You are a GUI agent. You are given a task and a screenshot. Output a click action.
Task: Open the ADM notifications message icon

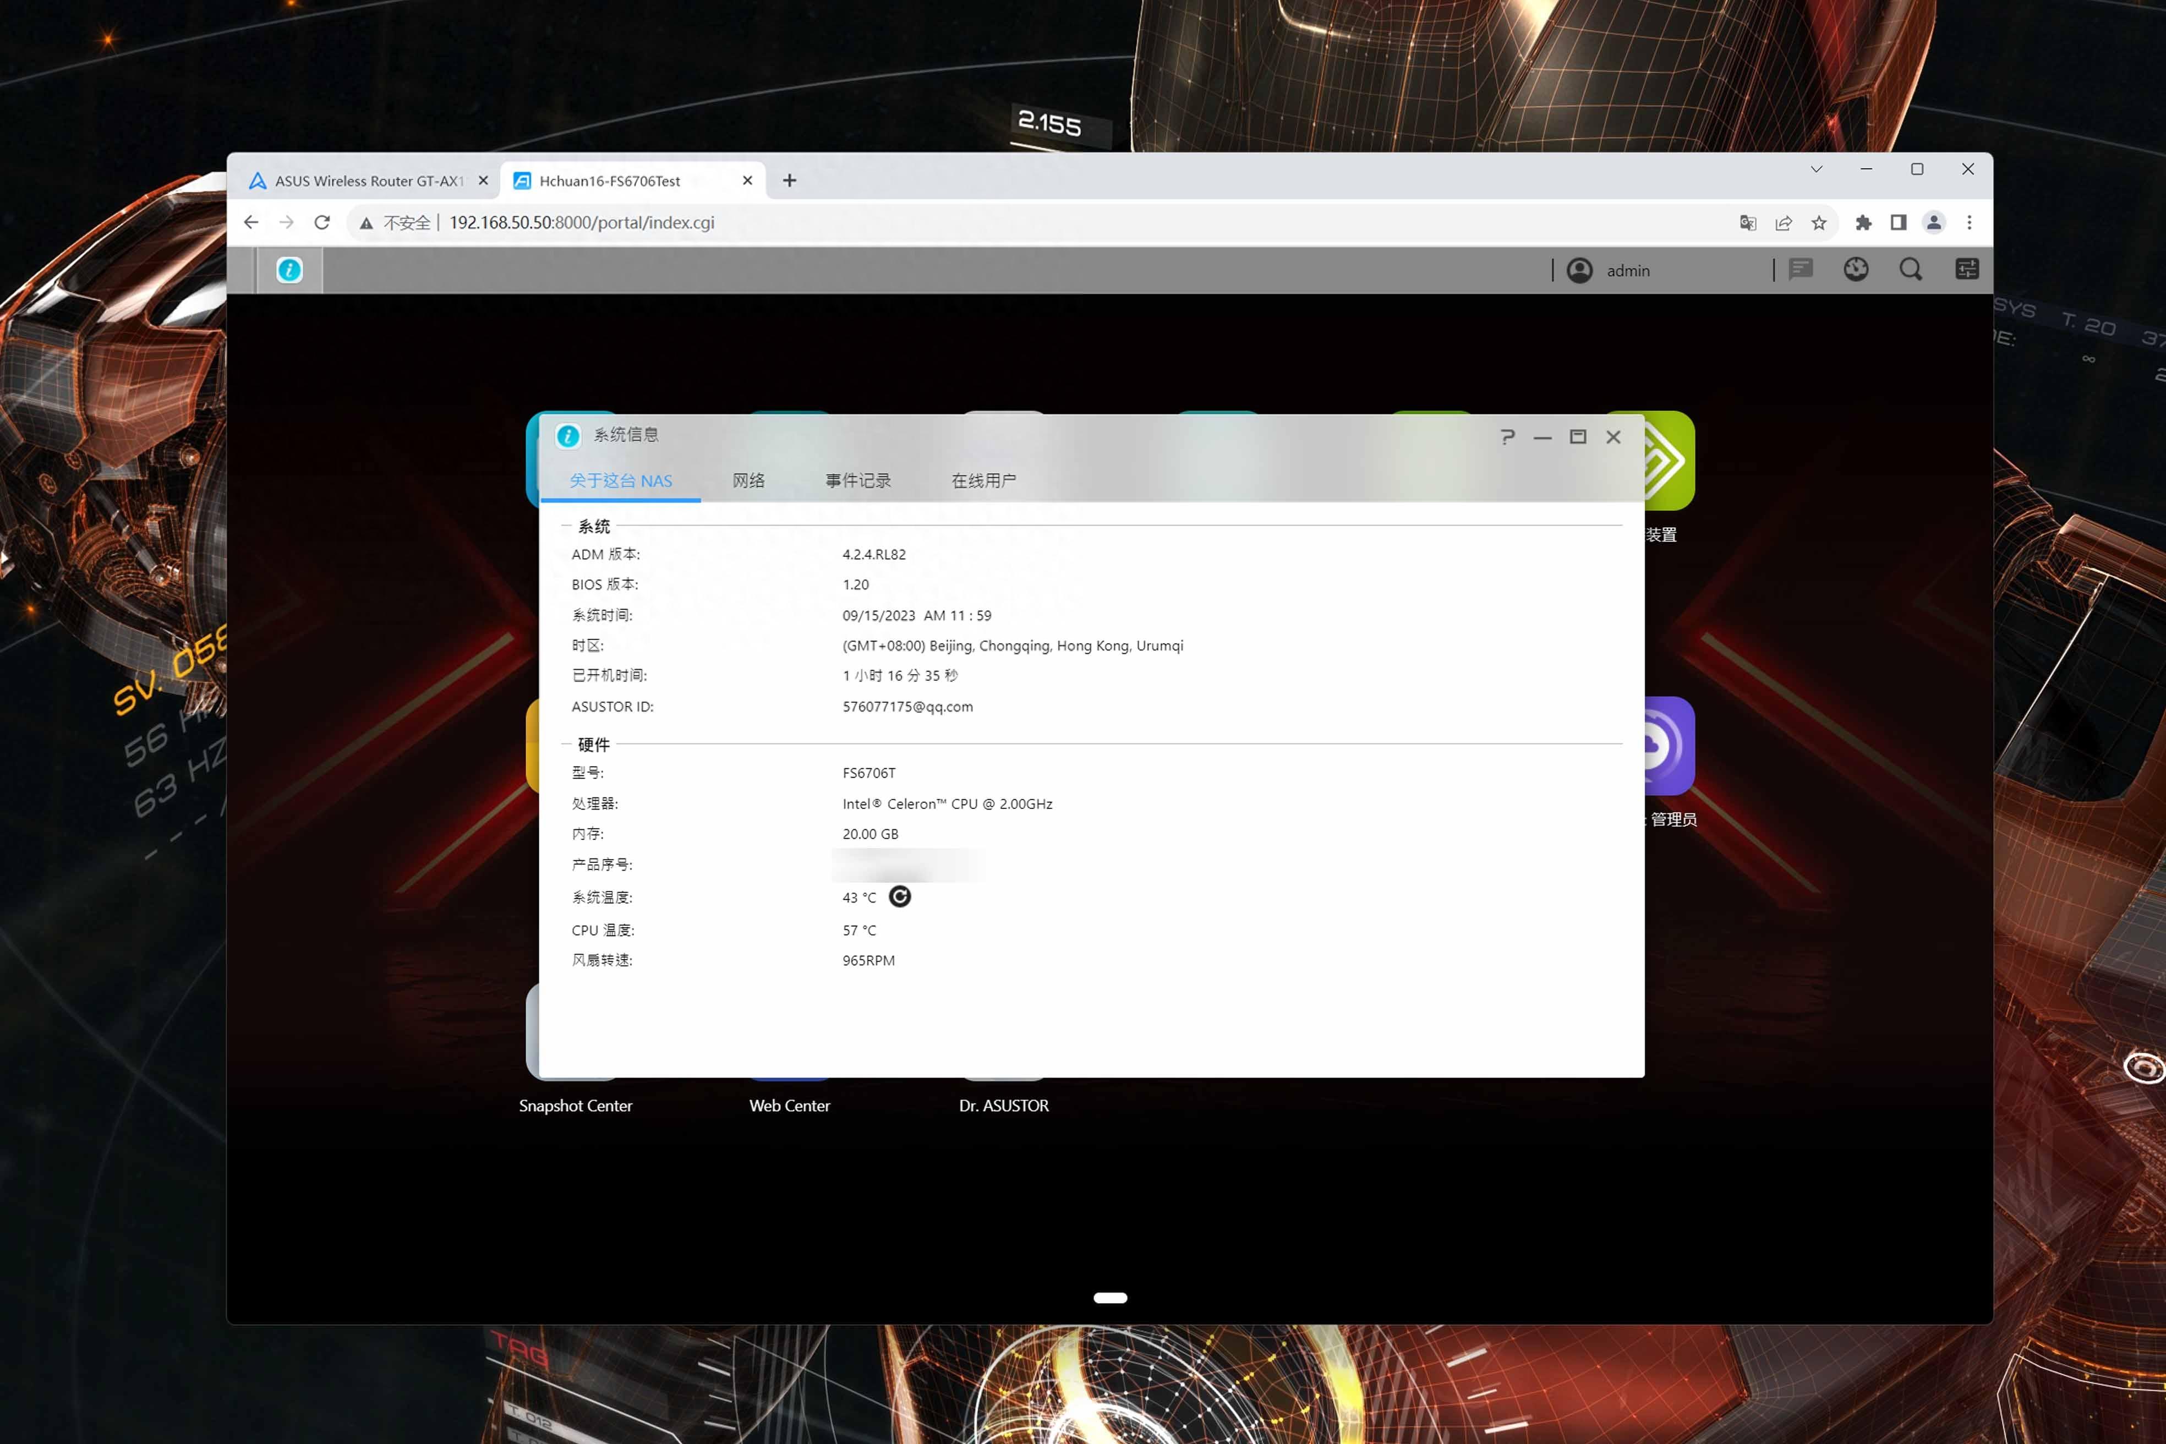(1801, 269)
